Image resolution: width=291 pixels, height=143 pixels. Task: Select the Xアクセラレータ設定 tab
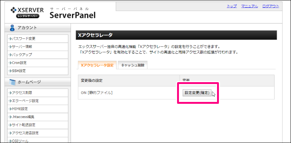[x=97, y=65]
